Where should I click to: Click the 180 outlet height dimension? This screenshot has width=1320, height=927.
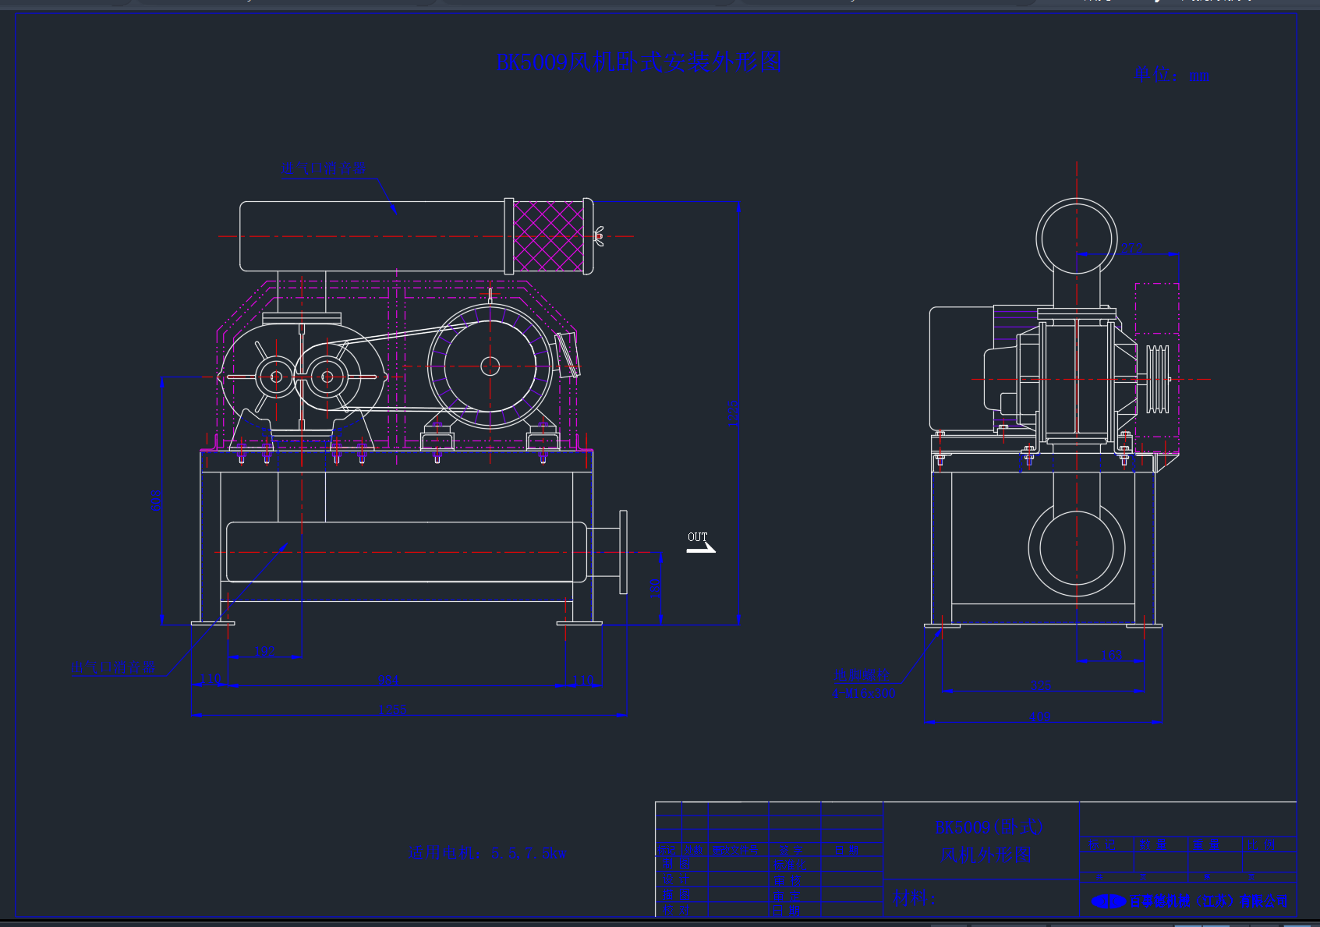coord(655,588)
